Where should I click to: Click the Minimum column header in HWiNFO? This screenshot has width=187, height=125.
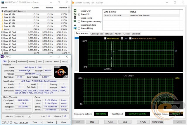coord(47,8)
